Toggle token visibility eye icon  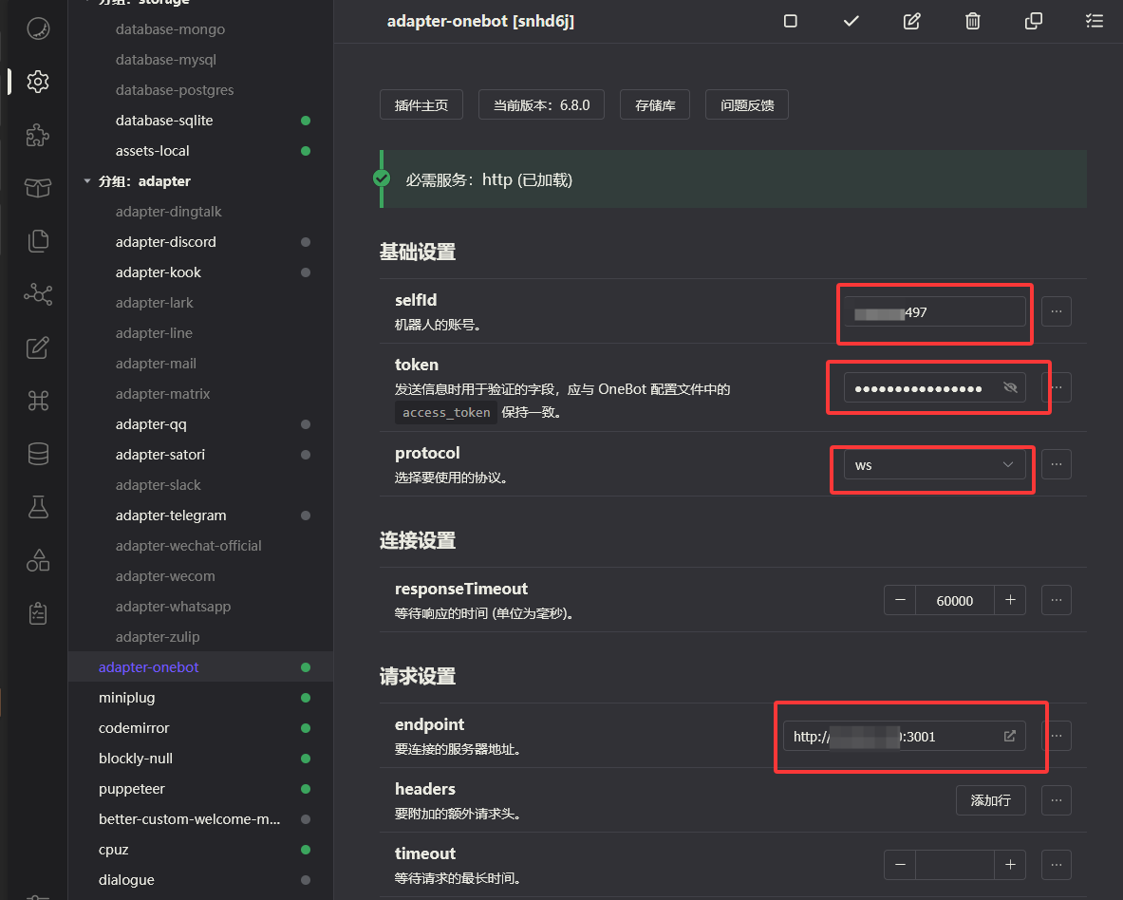pos(1010,387)
